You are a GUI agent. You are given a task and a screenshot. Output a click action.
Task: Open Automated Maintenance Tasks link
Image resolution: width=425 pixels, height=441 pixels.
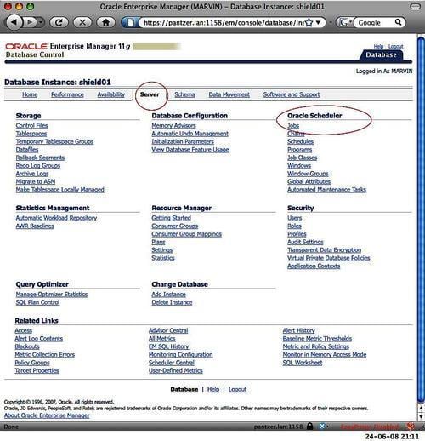click(x=326, y=189)
